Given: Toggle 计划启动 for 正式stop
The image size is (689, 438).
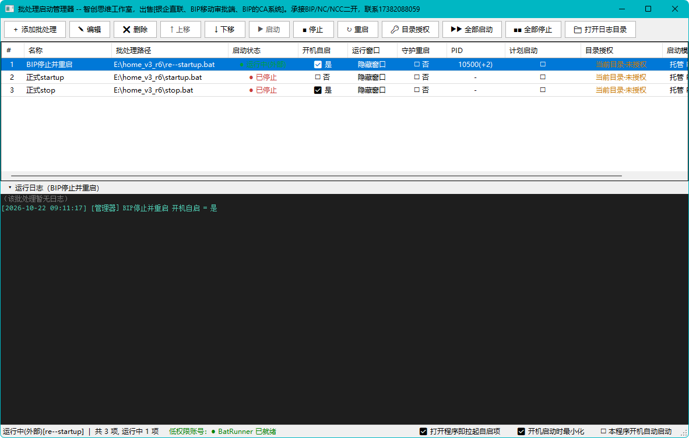Looking at the screenshot, I should click(543, 90).
